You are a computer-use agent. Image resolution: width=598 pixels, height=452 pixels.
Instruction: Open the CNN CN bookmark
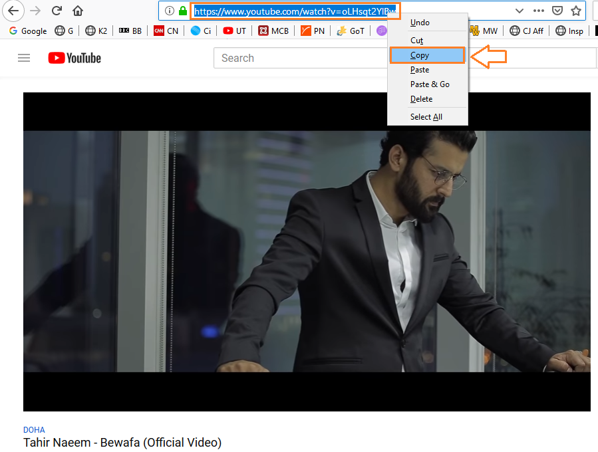166,31
